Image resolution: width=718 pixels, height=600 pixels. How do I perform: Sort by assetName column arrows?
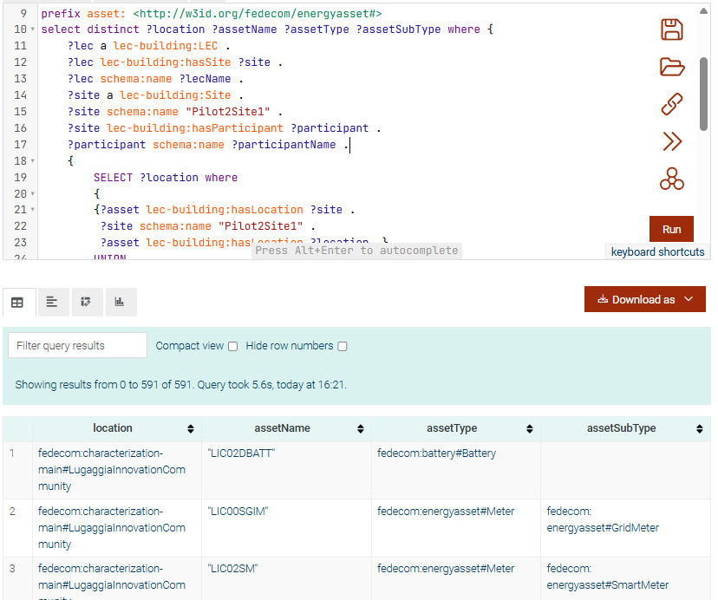click(361, 428)
